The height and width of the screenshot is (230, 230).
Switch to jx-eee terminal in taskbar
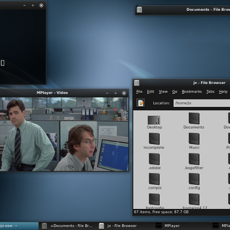(19, 226)
